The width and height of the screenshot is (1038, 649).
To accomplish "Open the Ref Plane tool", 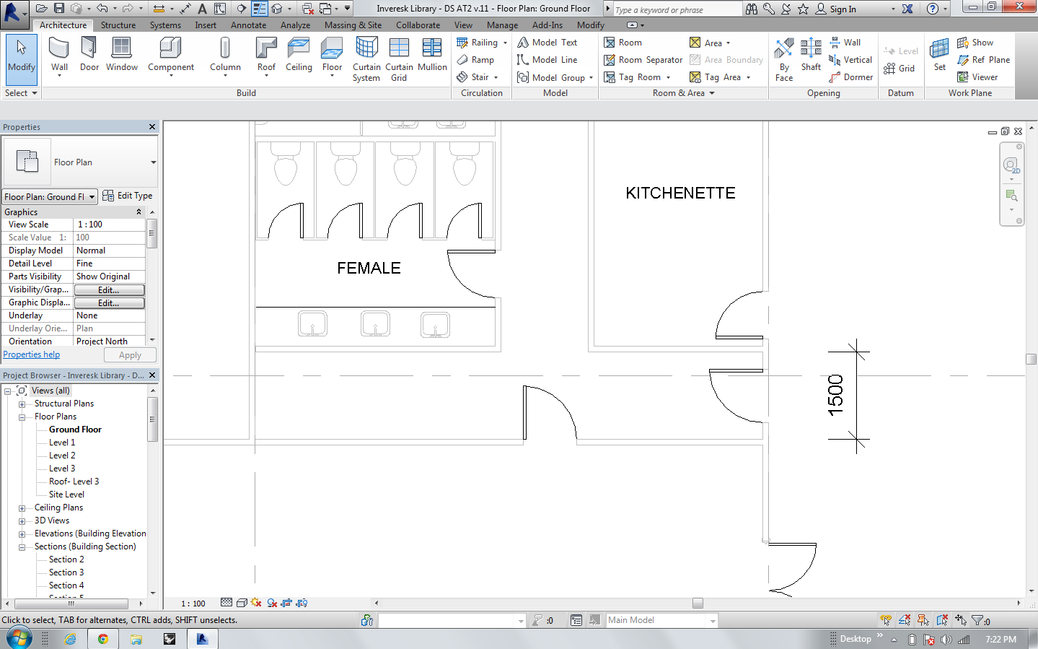I will click(983, 60).
